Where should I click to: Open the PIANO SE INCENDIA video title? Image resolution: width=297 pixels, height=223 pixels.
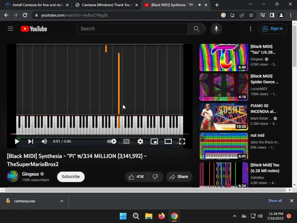(x=263, y=109)
